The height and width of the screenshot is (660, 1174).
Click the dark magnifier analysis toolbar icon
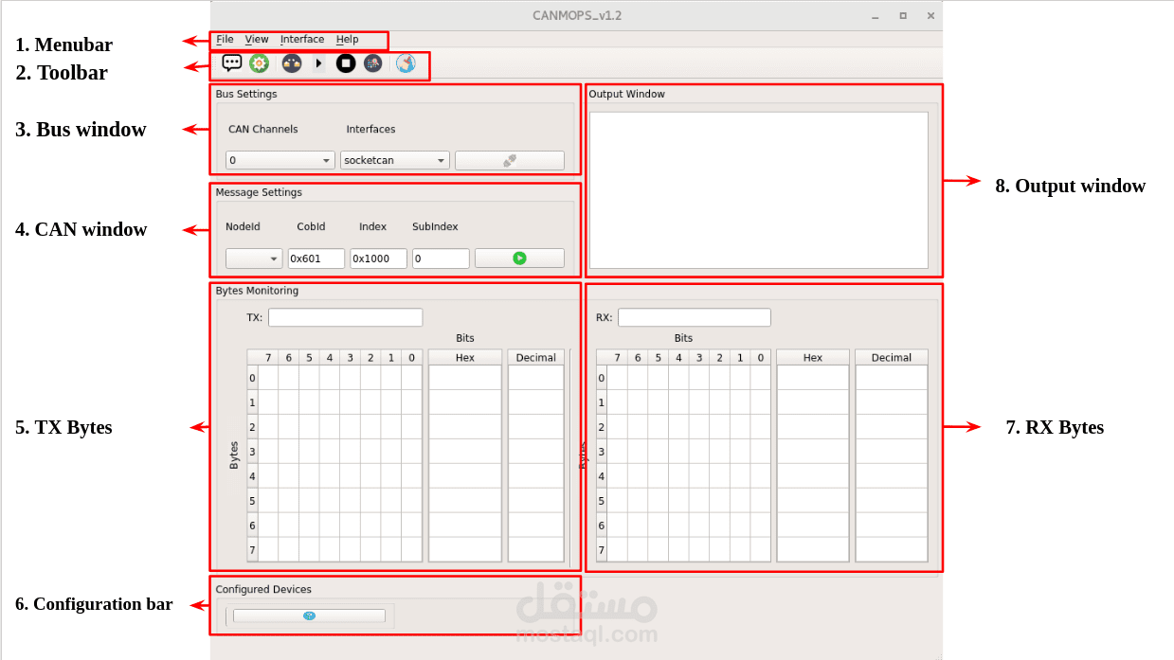(x=373, y=63)
